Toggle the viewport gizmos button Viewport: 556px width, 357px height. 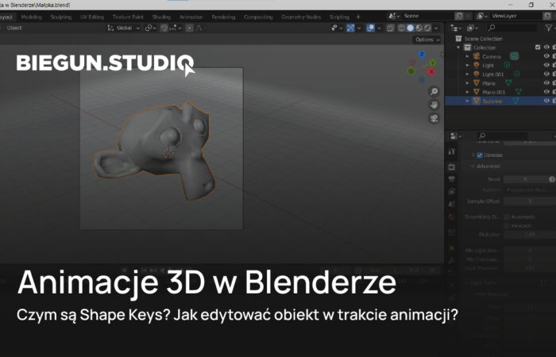(x=350, y=28)
